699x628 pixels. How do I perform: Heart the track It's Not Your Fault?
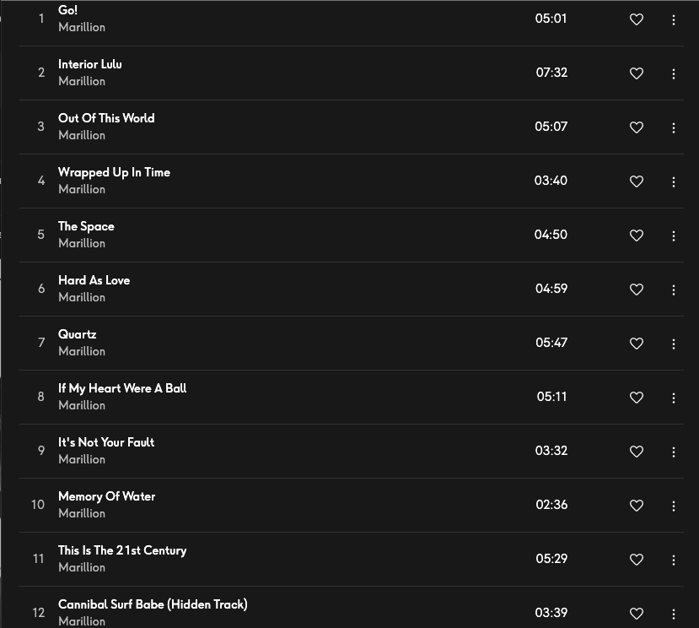pyautogui.click(x=637, y=452)
